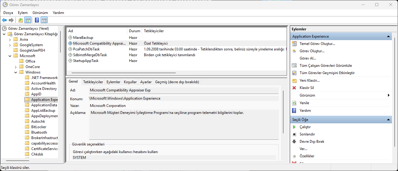Click the Ad name field in Genel tab

coord(184,90)
